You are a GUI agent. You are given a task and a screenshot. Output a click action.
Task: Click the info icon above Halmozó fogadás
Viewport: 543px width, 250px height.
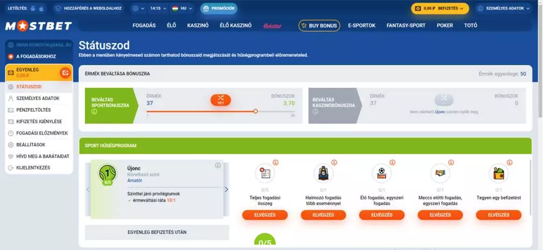[x=334, y=162]
